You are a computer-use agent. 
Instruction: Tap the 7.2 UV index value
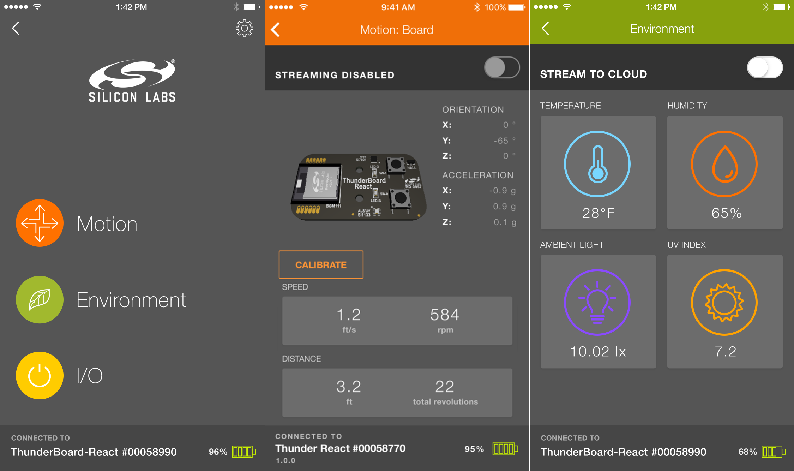[725, 351]
